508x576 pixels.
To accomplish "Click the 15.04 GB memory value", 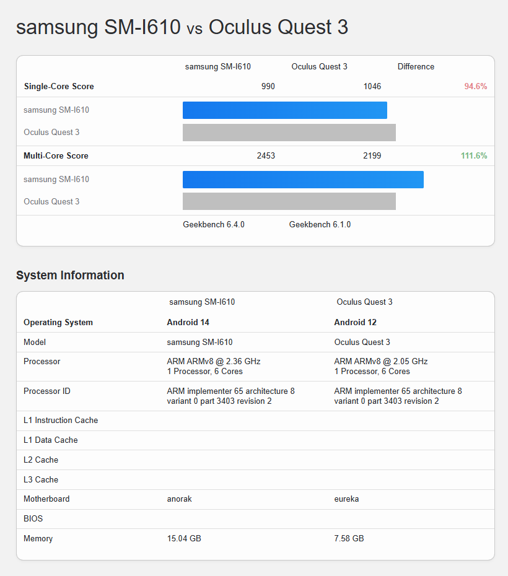I will (x=184, y=539).
